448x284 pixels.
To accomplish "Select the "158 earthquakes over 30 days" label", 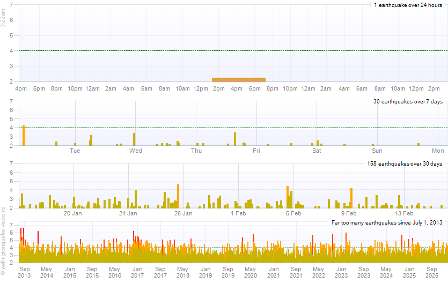I will (x=405, y=163).
